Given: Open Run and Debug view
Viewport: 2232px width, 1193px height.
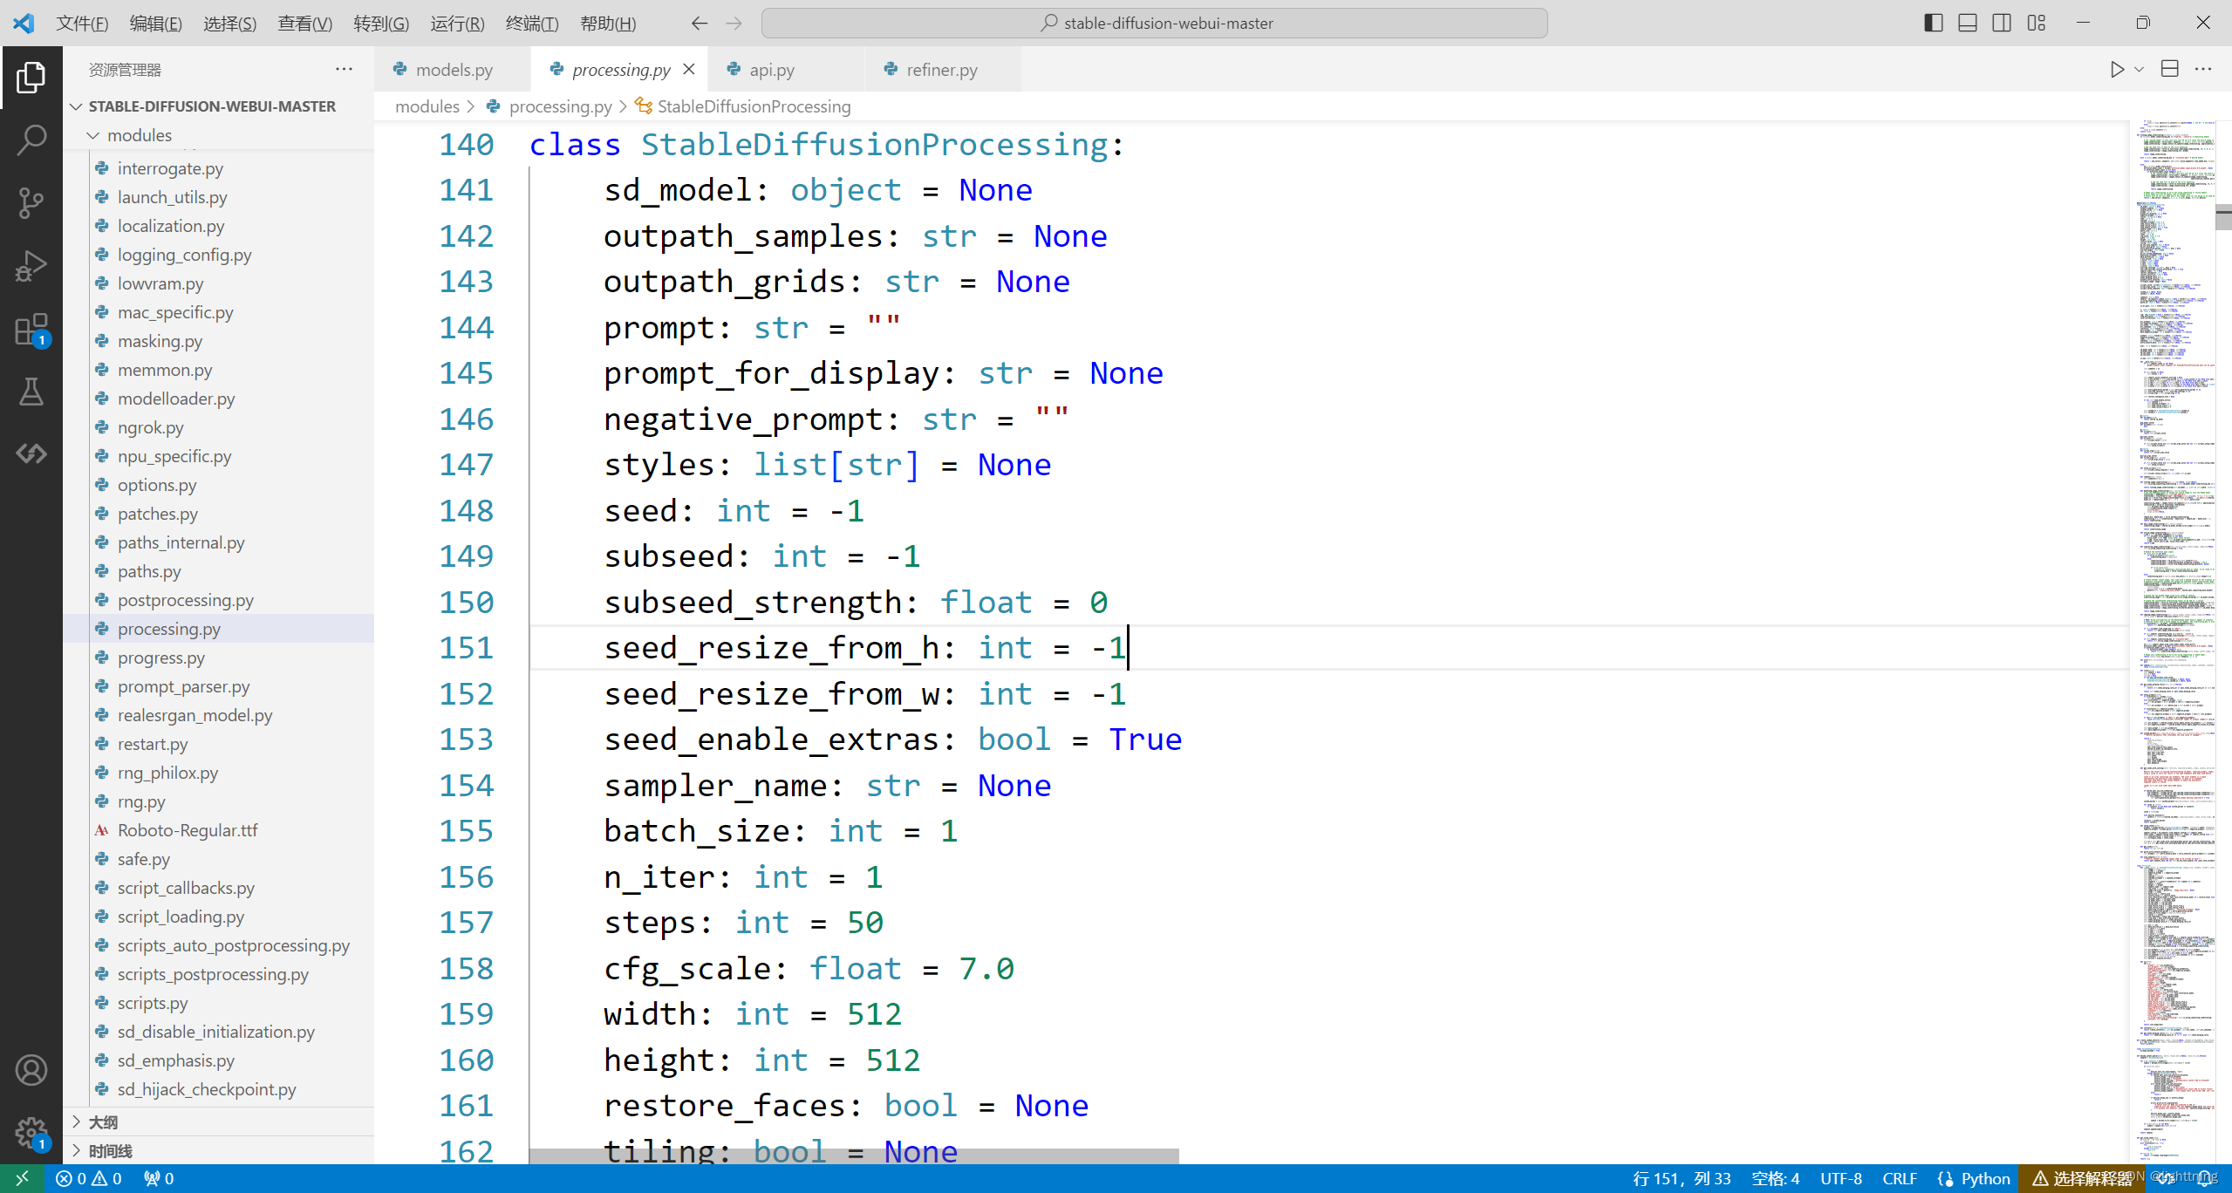Looking at the screenshot, I should (31, 266).
